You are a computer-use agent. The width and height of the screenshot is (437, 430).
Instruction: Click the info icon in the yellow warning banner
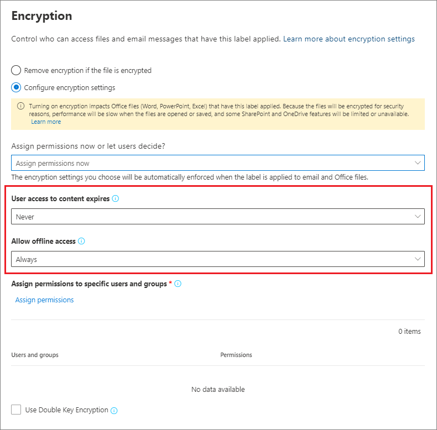tap(21, 106)
